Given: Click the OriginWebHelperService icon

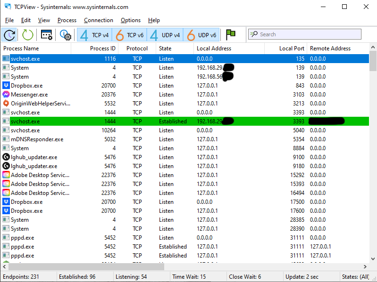Looking at the screenshot, I should coord(6,104).
